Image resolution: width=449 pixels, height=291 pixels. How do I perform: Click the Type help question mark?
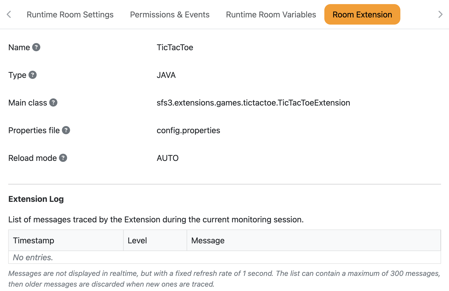coord(33,75)
